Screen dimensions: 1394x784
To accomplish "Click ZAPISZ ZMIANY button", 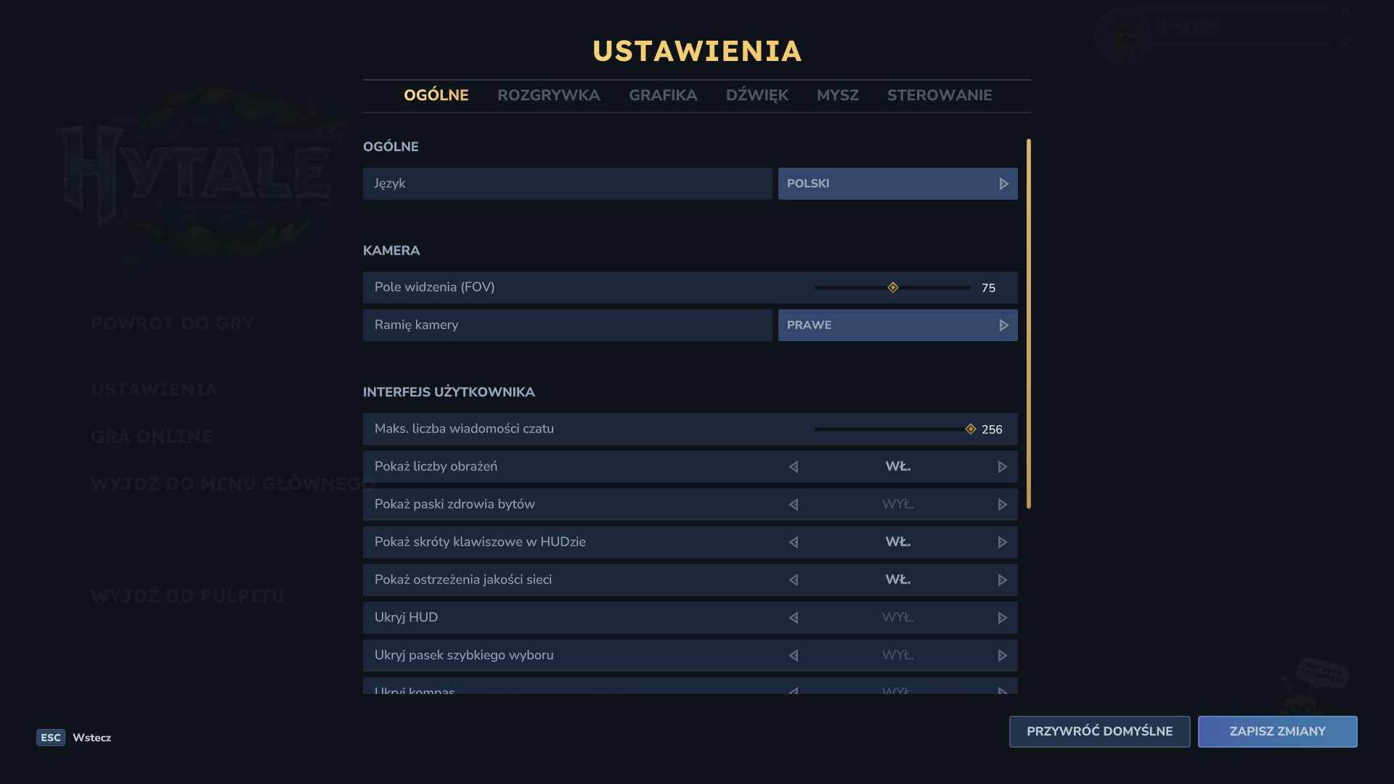I will point(1277,732).
